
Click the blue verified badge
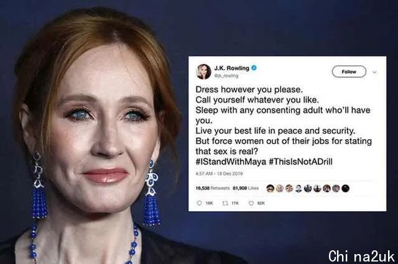[254, 68]
